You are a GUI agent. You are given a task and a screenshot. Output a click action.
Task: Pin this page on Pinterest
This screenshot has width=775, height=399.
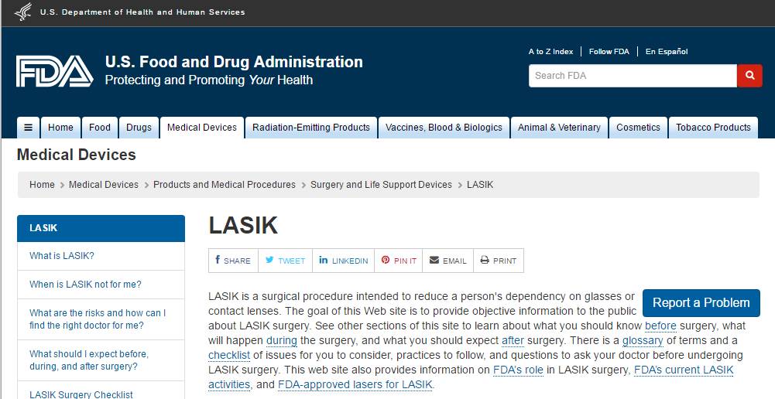399,261
